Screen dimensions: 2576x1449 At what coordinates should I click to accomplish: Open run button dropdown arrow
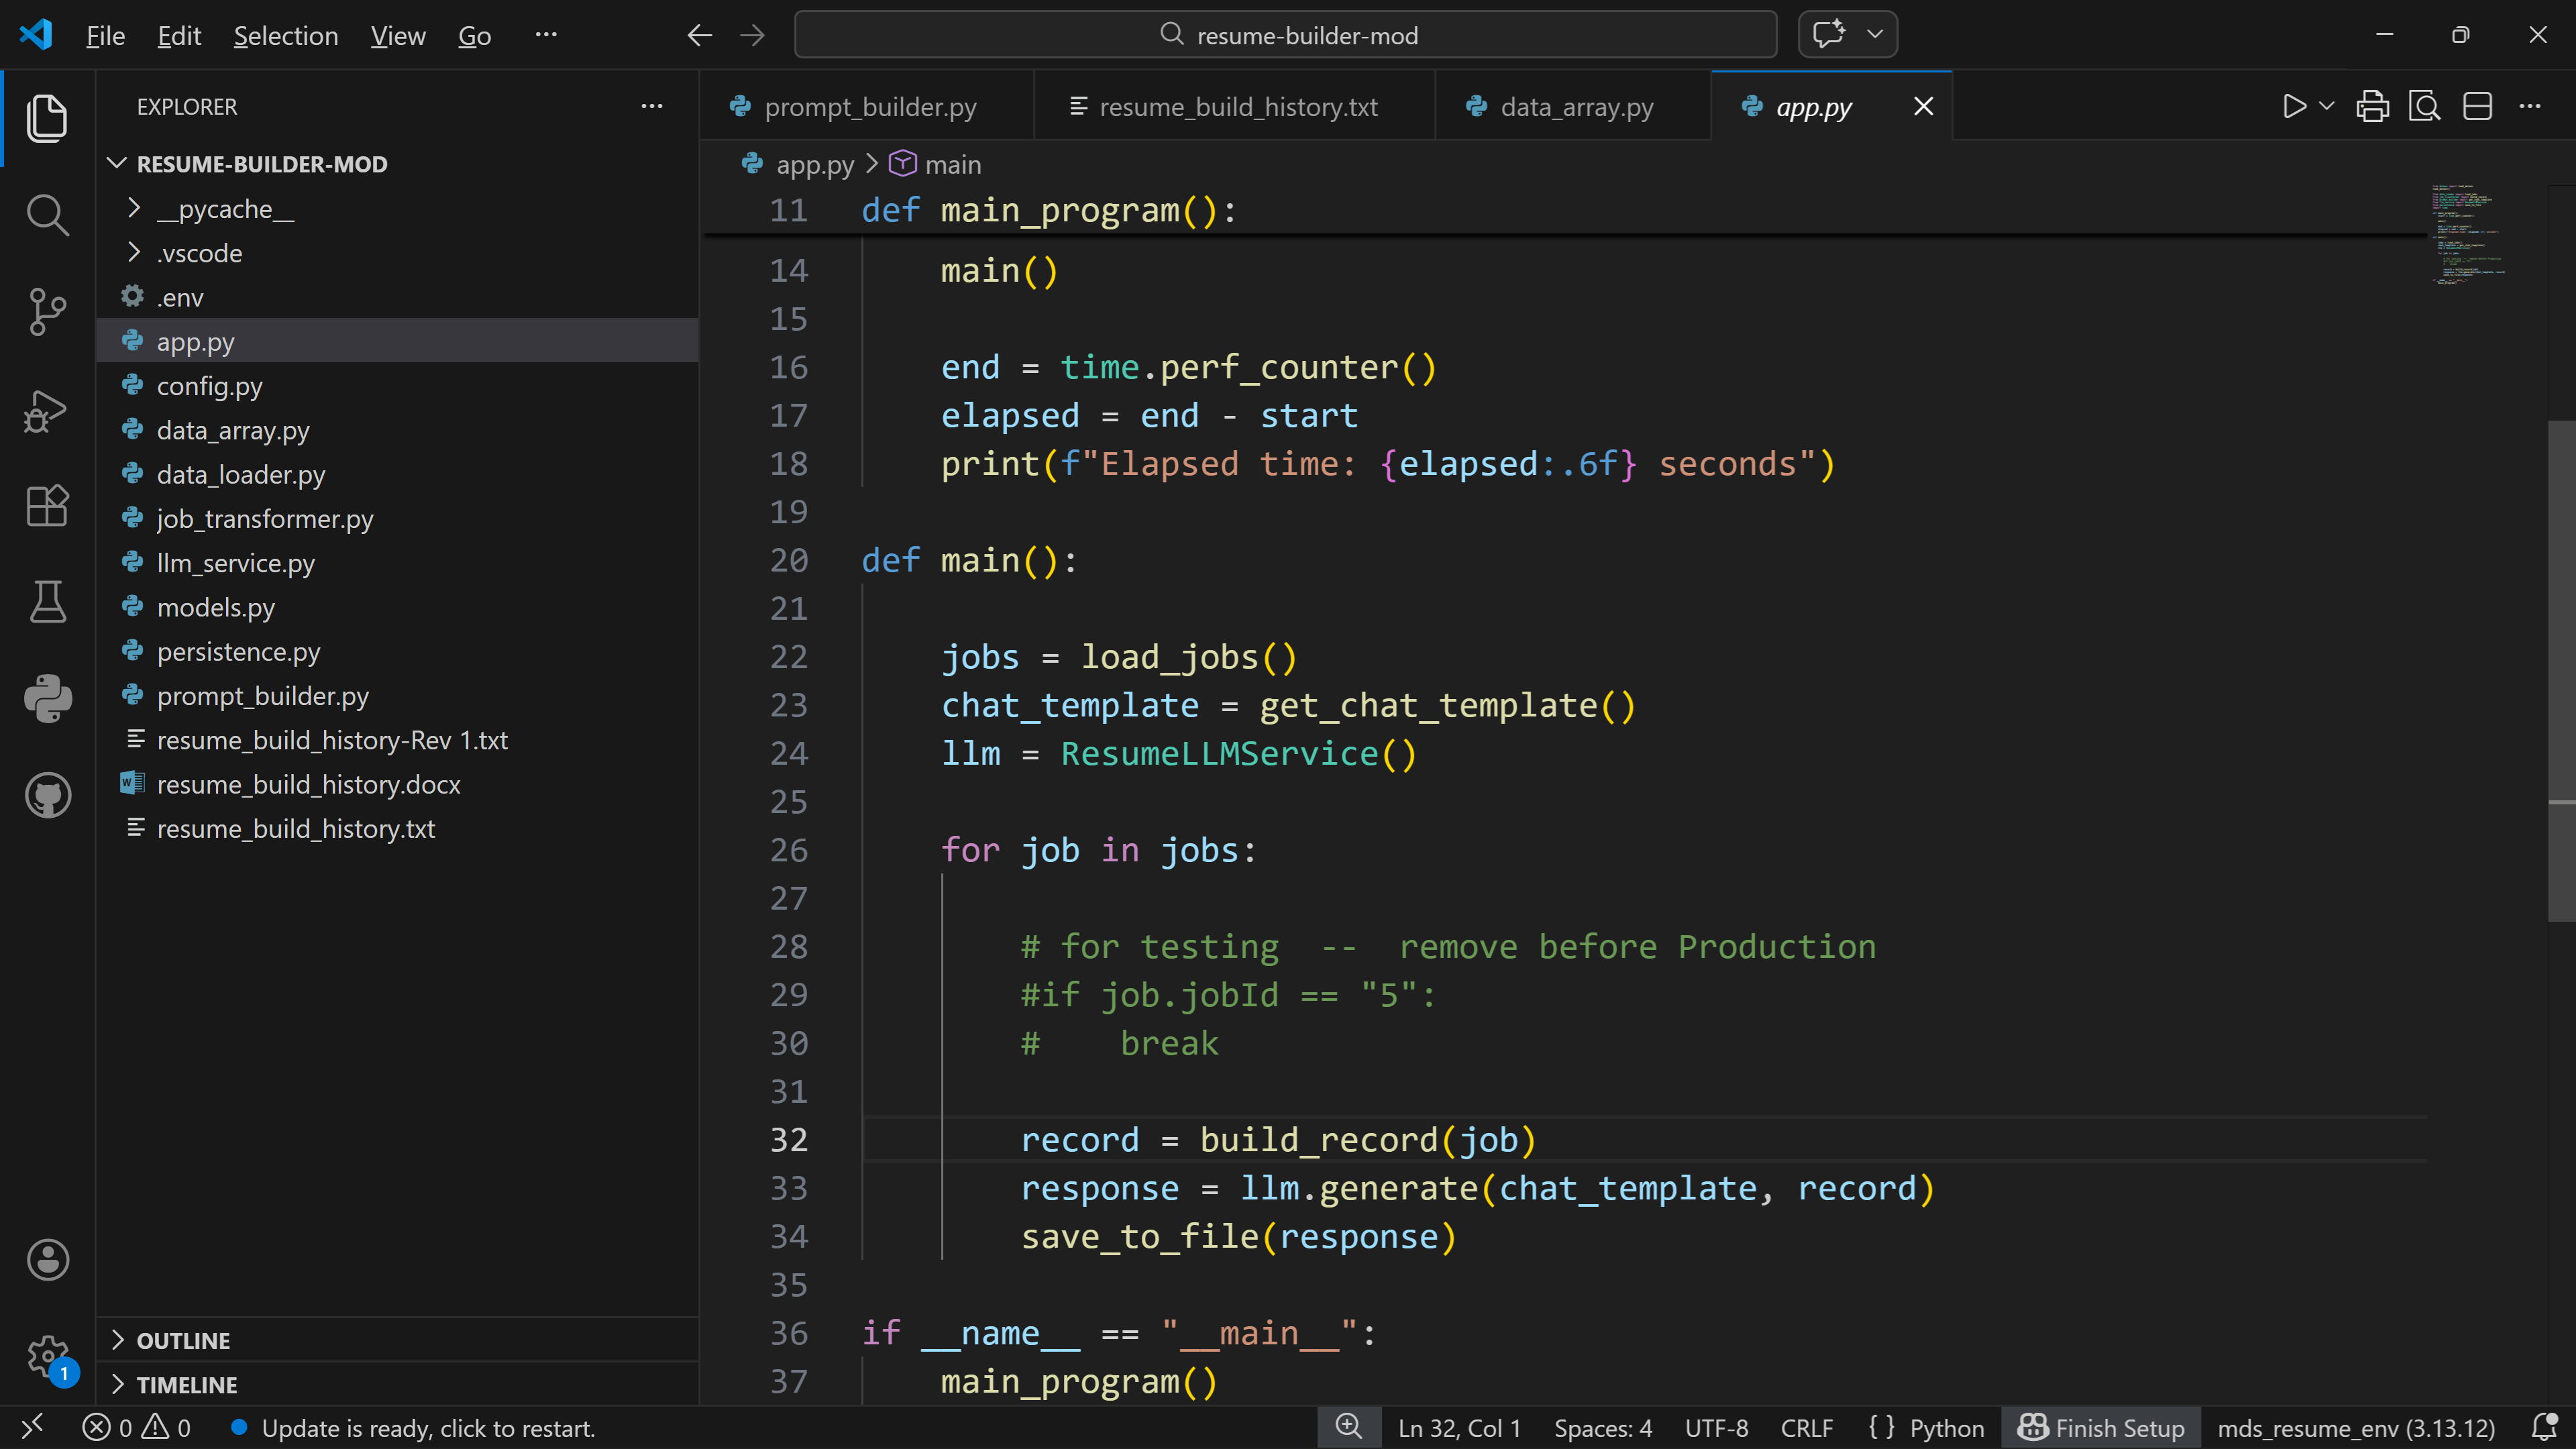(x=2327, y=106)
